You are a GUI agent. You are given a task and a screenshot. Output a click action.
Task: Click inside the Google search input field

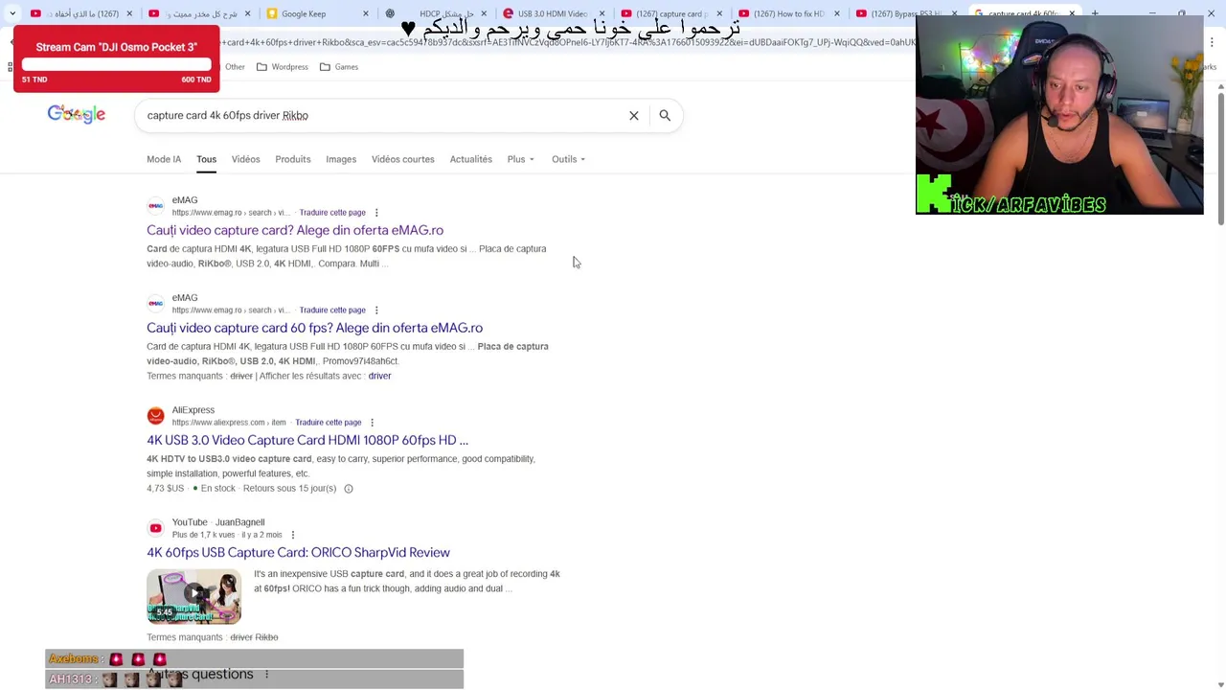click(x=383, y=115)
